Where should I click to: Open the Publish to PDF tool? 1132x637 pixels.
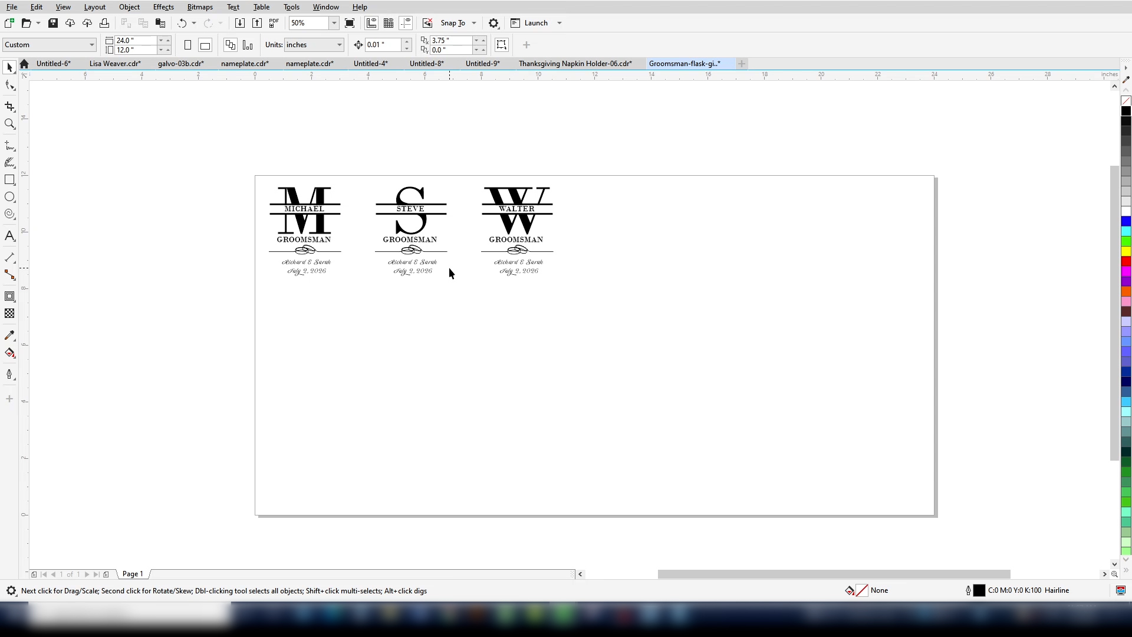(274, 23)
